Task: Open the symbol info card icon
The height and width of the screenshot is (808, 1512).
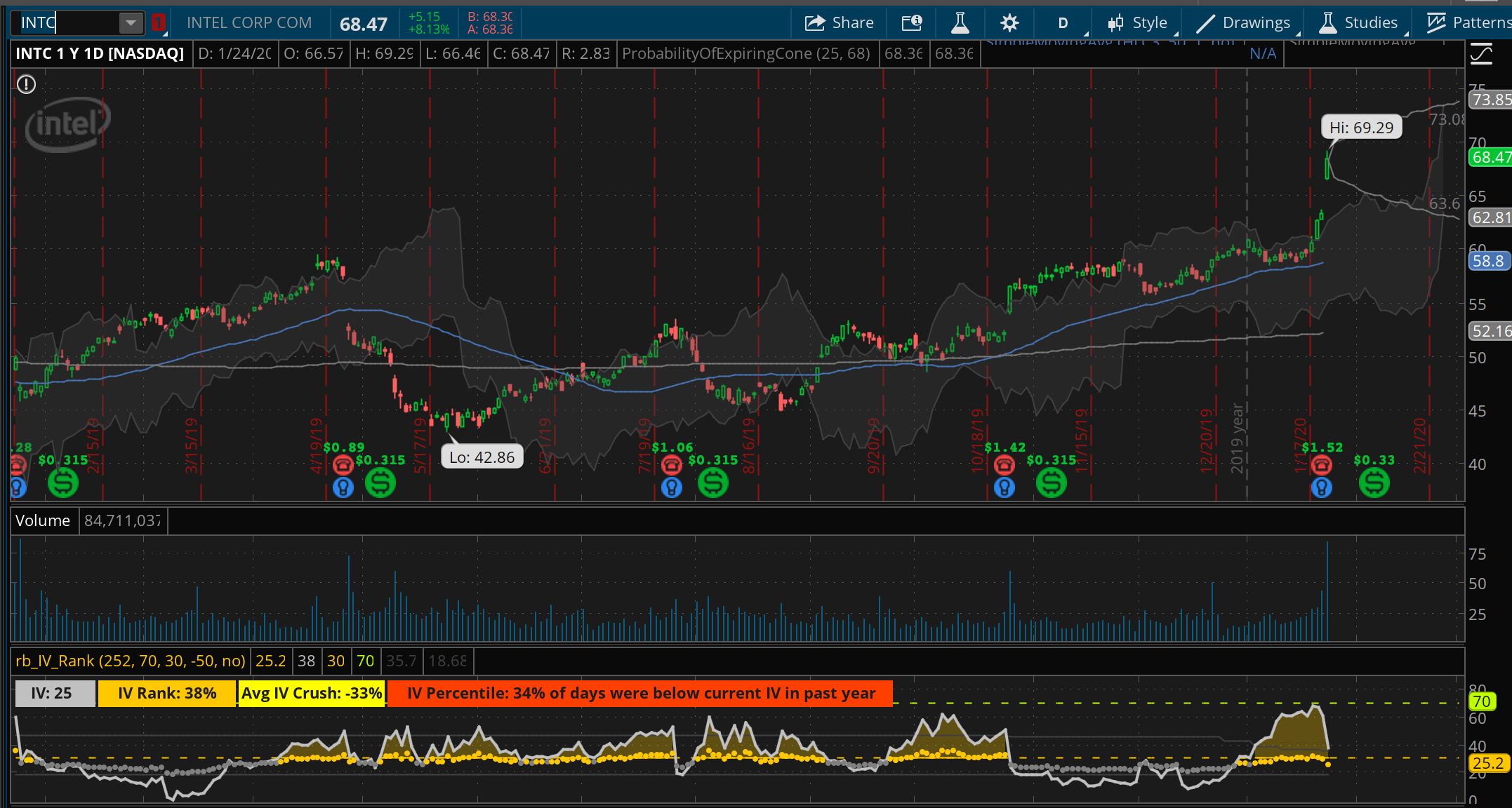Action: [x=912, y=23]
